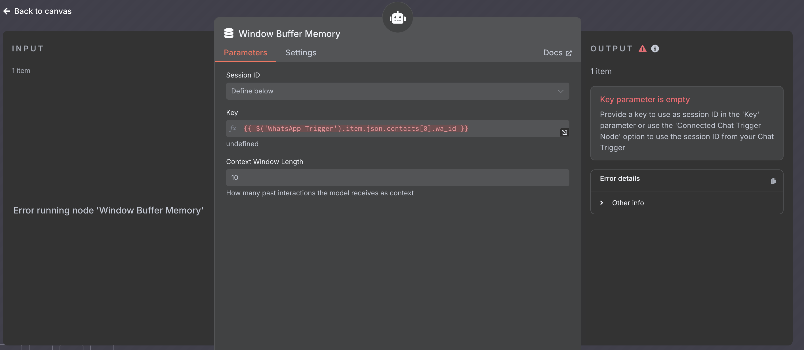The image size is (804, 350).
Task: Click the WhatsApp Trigger expression in the Key field
Action: coord(355,129)
